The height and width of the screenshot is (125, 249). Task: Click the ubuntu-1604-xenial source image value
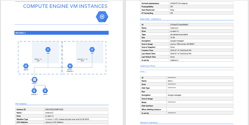tap(182, 44)
